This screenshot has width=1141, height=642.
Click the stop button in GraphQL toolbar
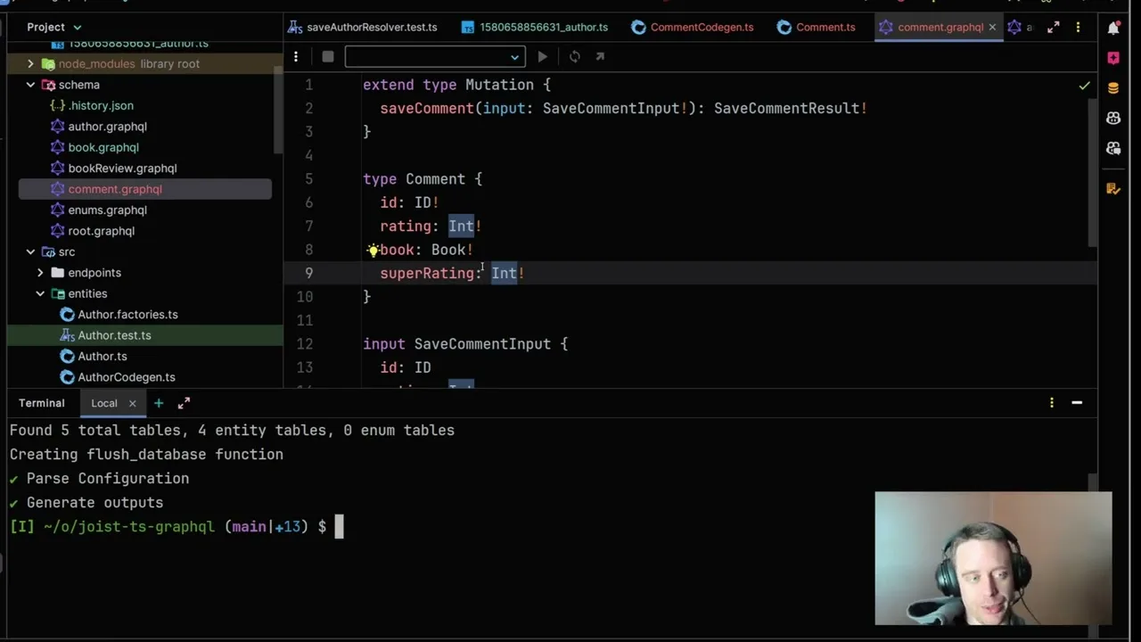pos(327,56)
